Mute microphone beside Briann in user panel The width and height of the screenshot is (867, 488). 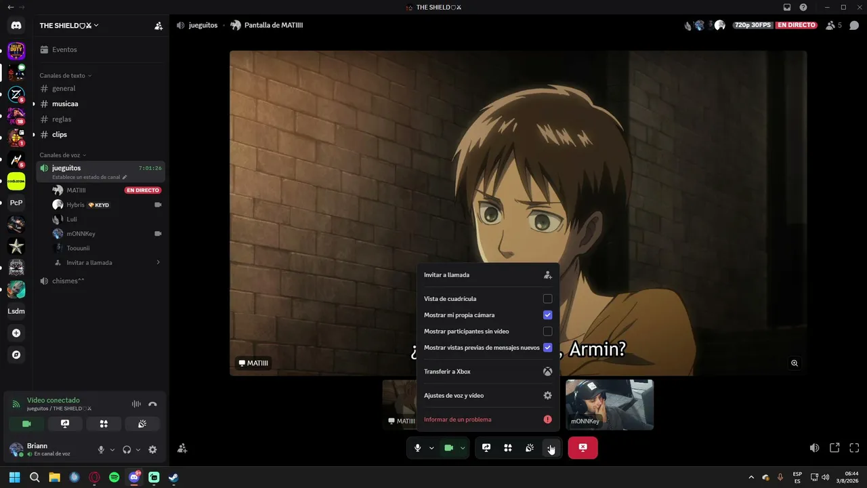click(x=101, y=449)
